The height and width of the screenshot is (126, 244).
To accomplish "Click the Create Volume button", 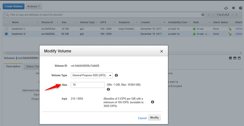I will pyautogui.click(x=13, y=6).
